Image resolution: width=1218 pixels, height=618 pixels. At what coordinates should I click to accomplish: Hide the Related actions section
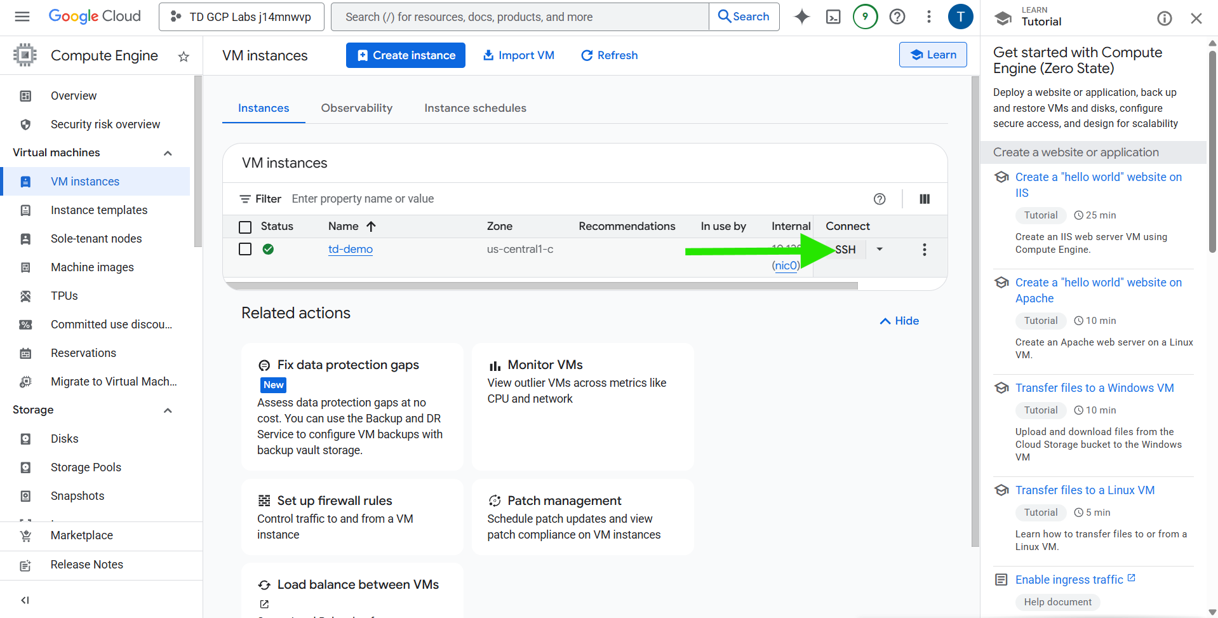click(899, 321)
